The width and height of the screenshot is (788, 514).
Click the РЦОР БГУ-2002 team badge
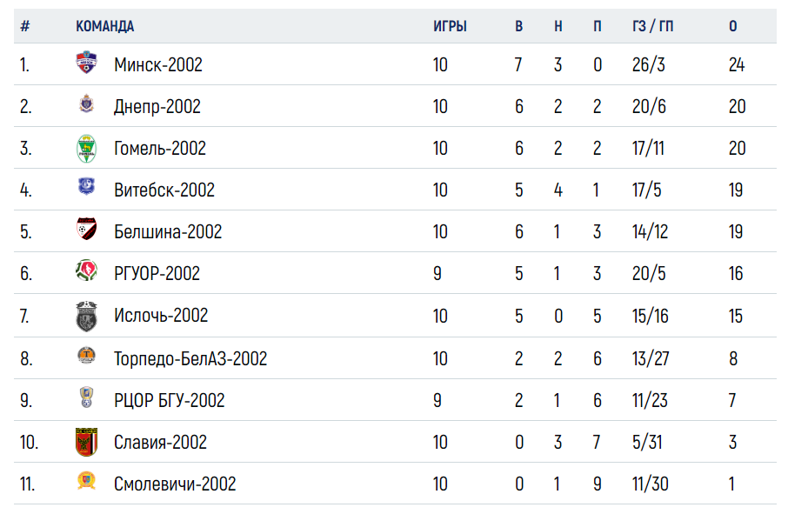tap(86, 397)
